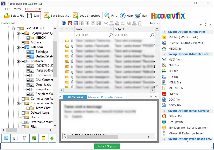The image size is (214, 150).
Task: Toggle the Birthdays calendar checkbox
Action: pyautogui.click(x=28, y=52)
